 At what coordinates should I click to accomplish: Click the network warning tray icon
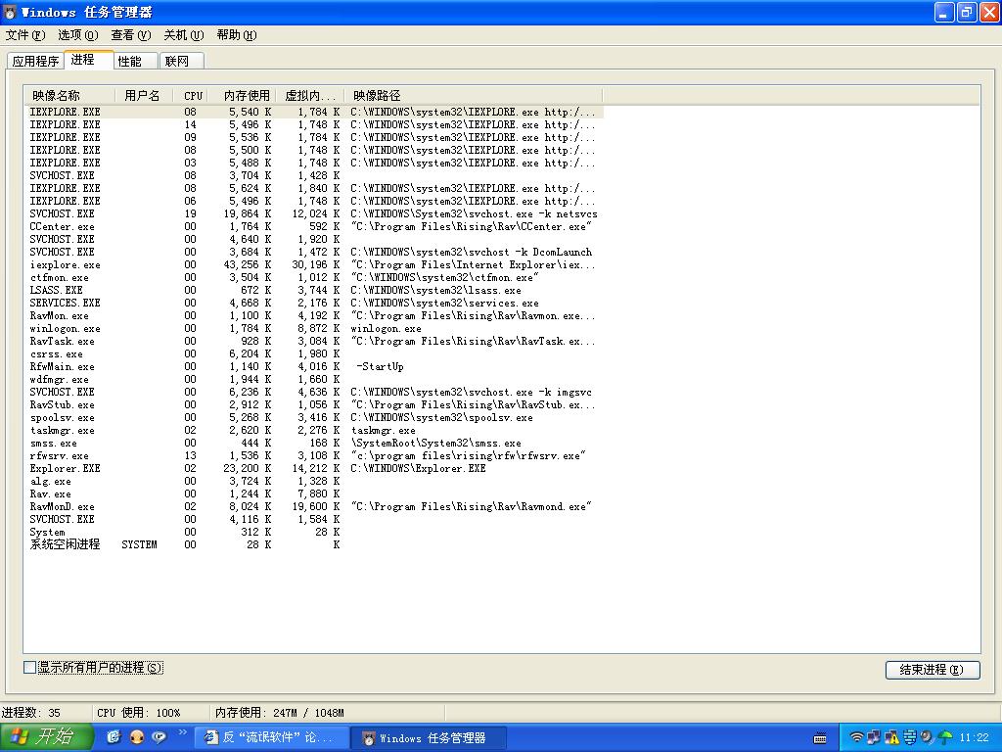891,737
